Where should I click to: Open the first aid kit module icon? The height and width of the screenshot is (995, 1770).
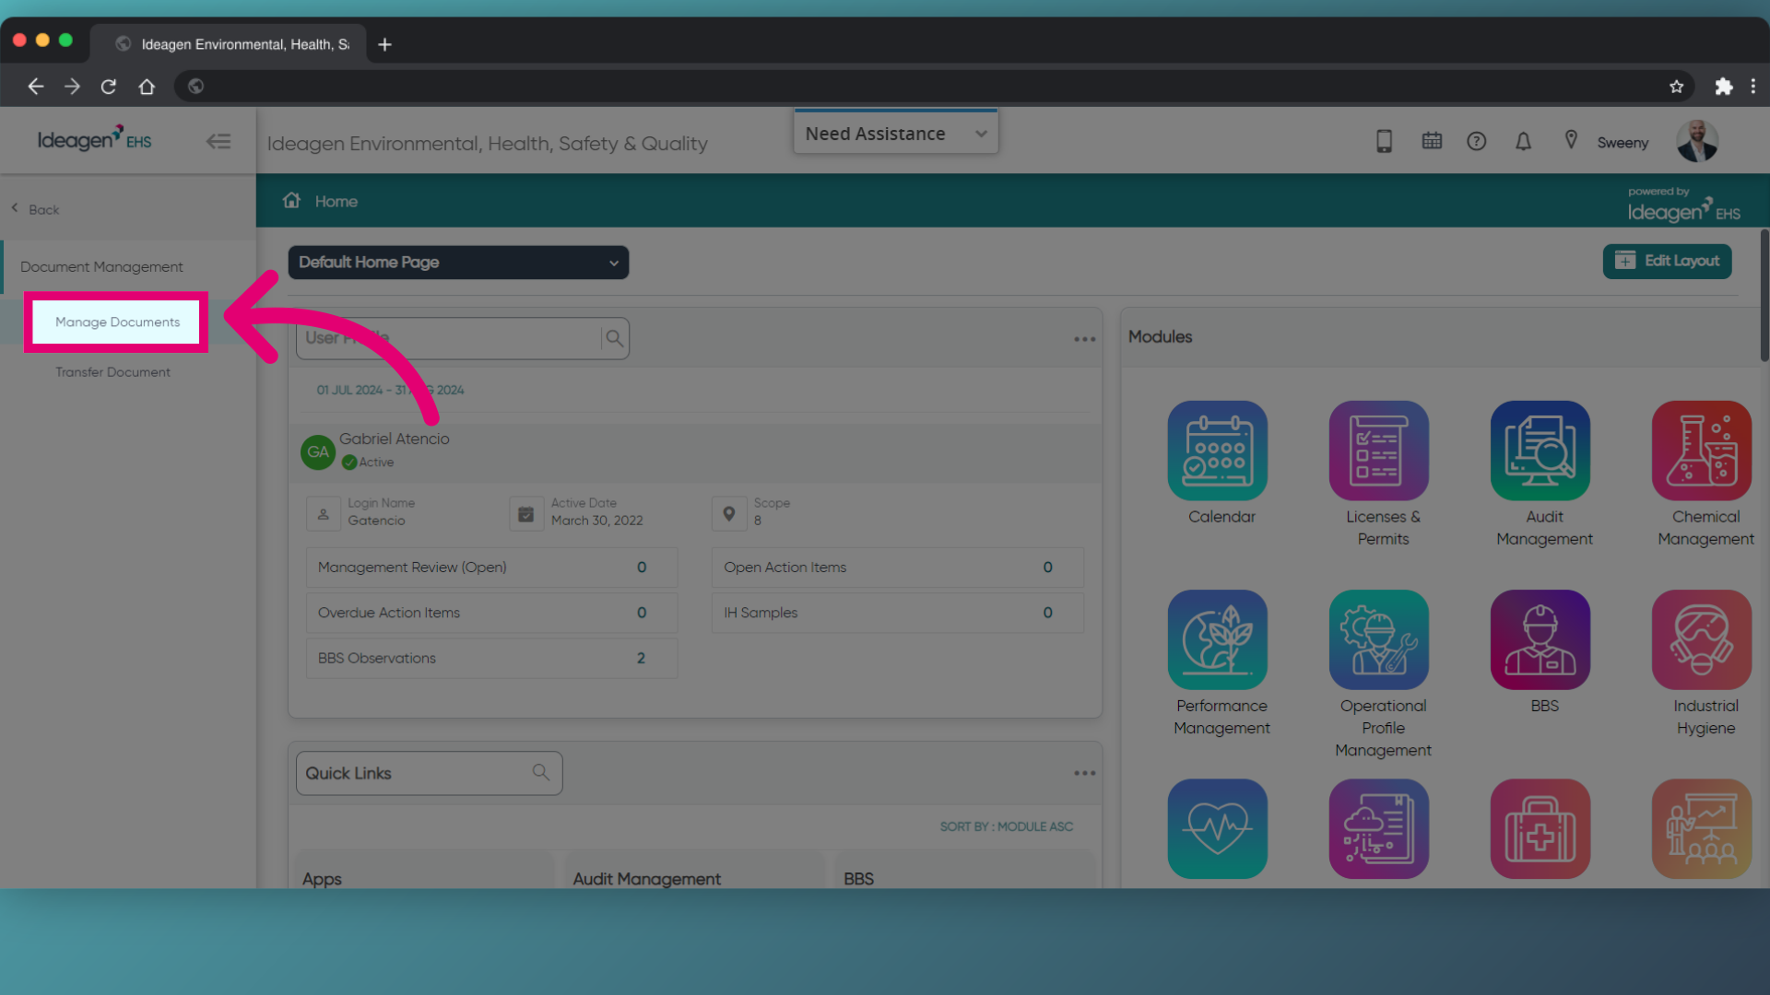pyautogui.click(x=1540, y=828)
